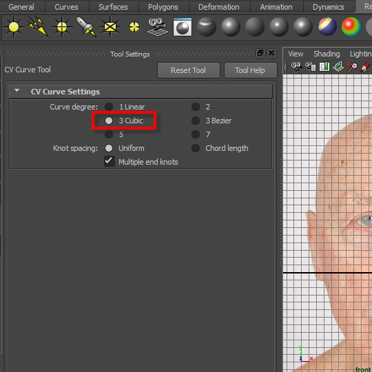Image resolution: width=372 pixels, height=372 pixels.
Task: Create a point light from the shelf
Action: point(62,27)
